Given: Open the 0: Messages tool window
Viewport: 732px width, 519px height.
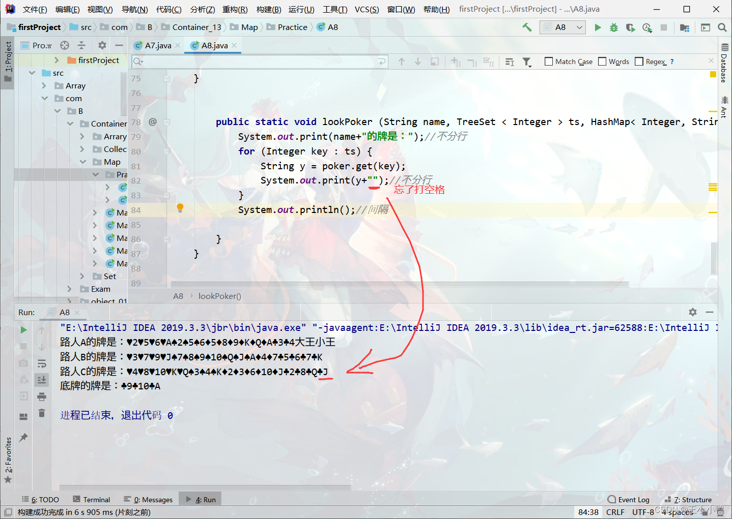Looking at the screenshot, I should 148,500.
